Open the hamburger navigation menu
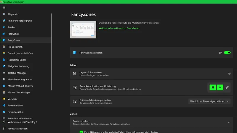237x133 pixels. click(x=4, y=8)
